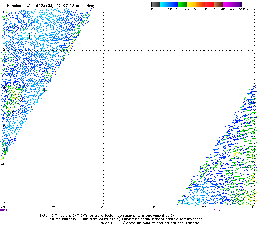Click longitude label 81 on bottom axis
This screenshot has height=225, width=257.
tap(103, 207)
